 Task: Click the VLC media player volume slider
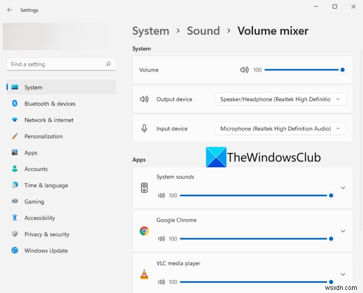pyautogui.click(x=257, y=282)
